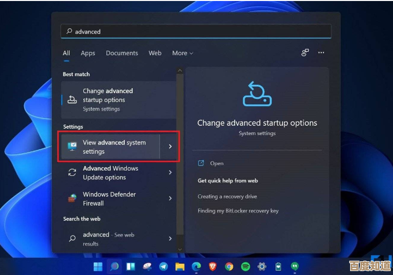
Task: Open Hangouts green quote icon in taskbar
Action: [295, 266]
